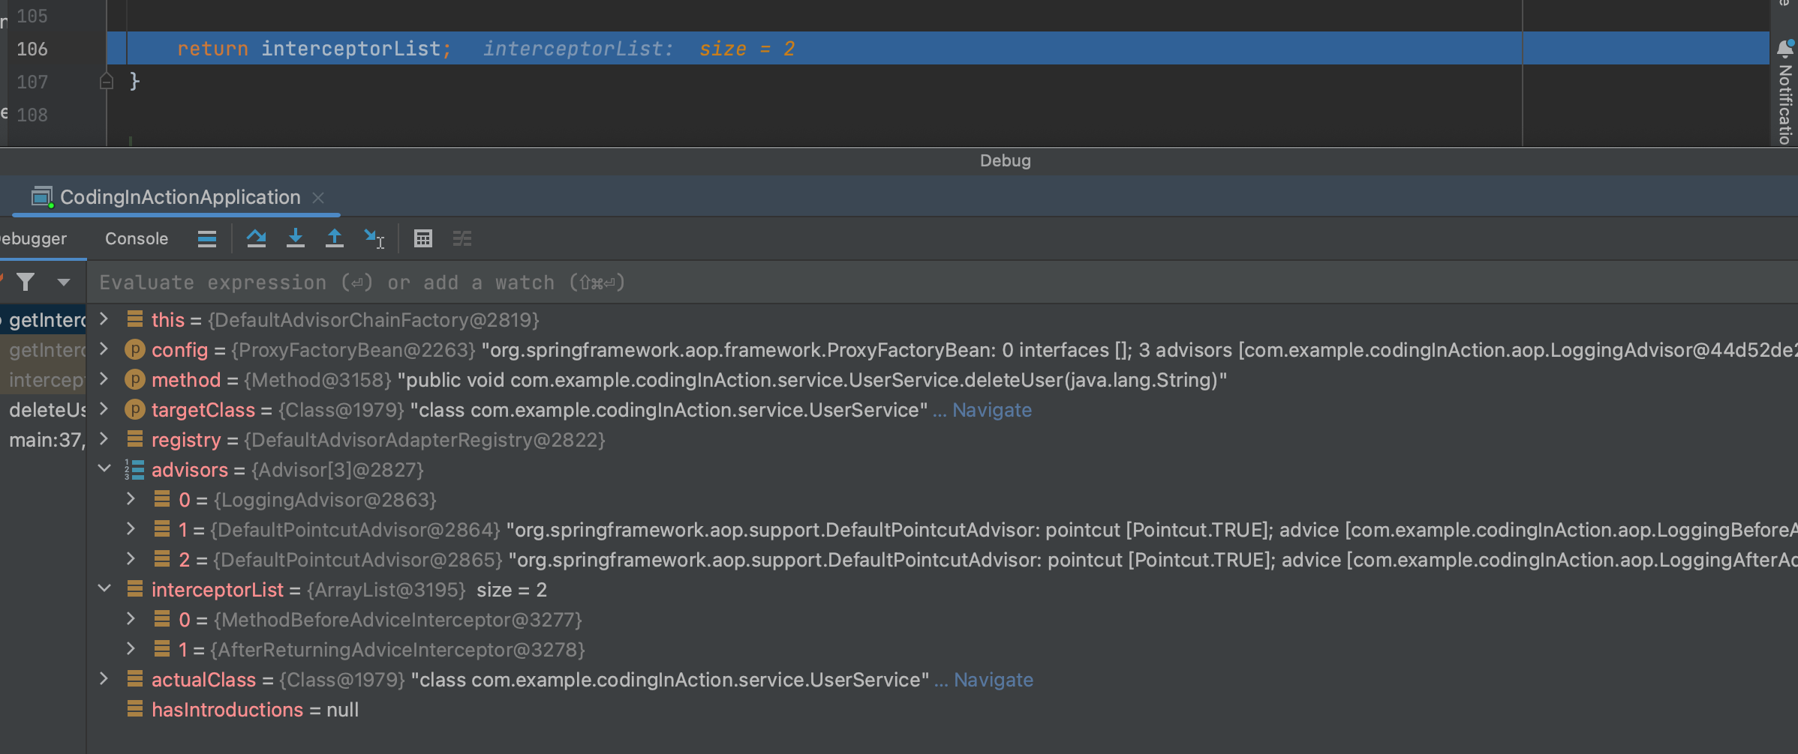Click the Step Into download-arrow icon

[x=296, y=238]
